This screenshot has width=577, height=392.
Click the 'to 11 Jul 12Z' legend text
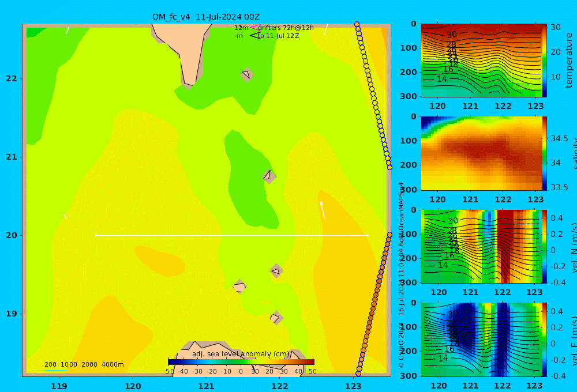pos(278,36)
